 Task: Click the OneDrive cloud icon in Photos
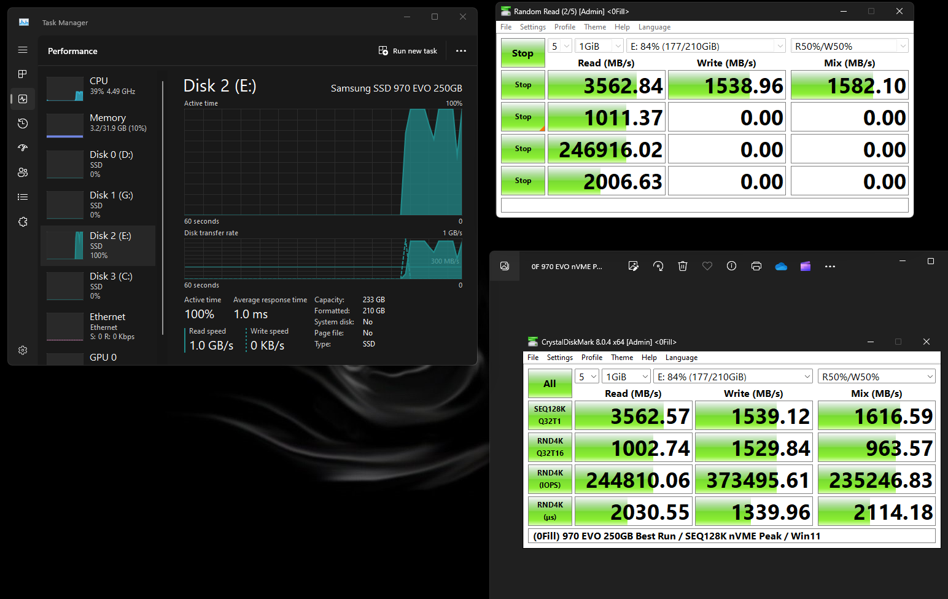(781, 266)
